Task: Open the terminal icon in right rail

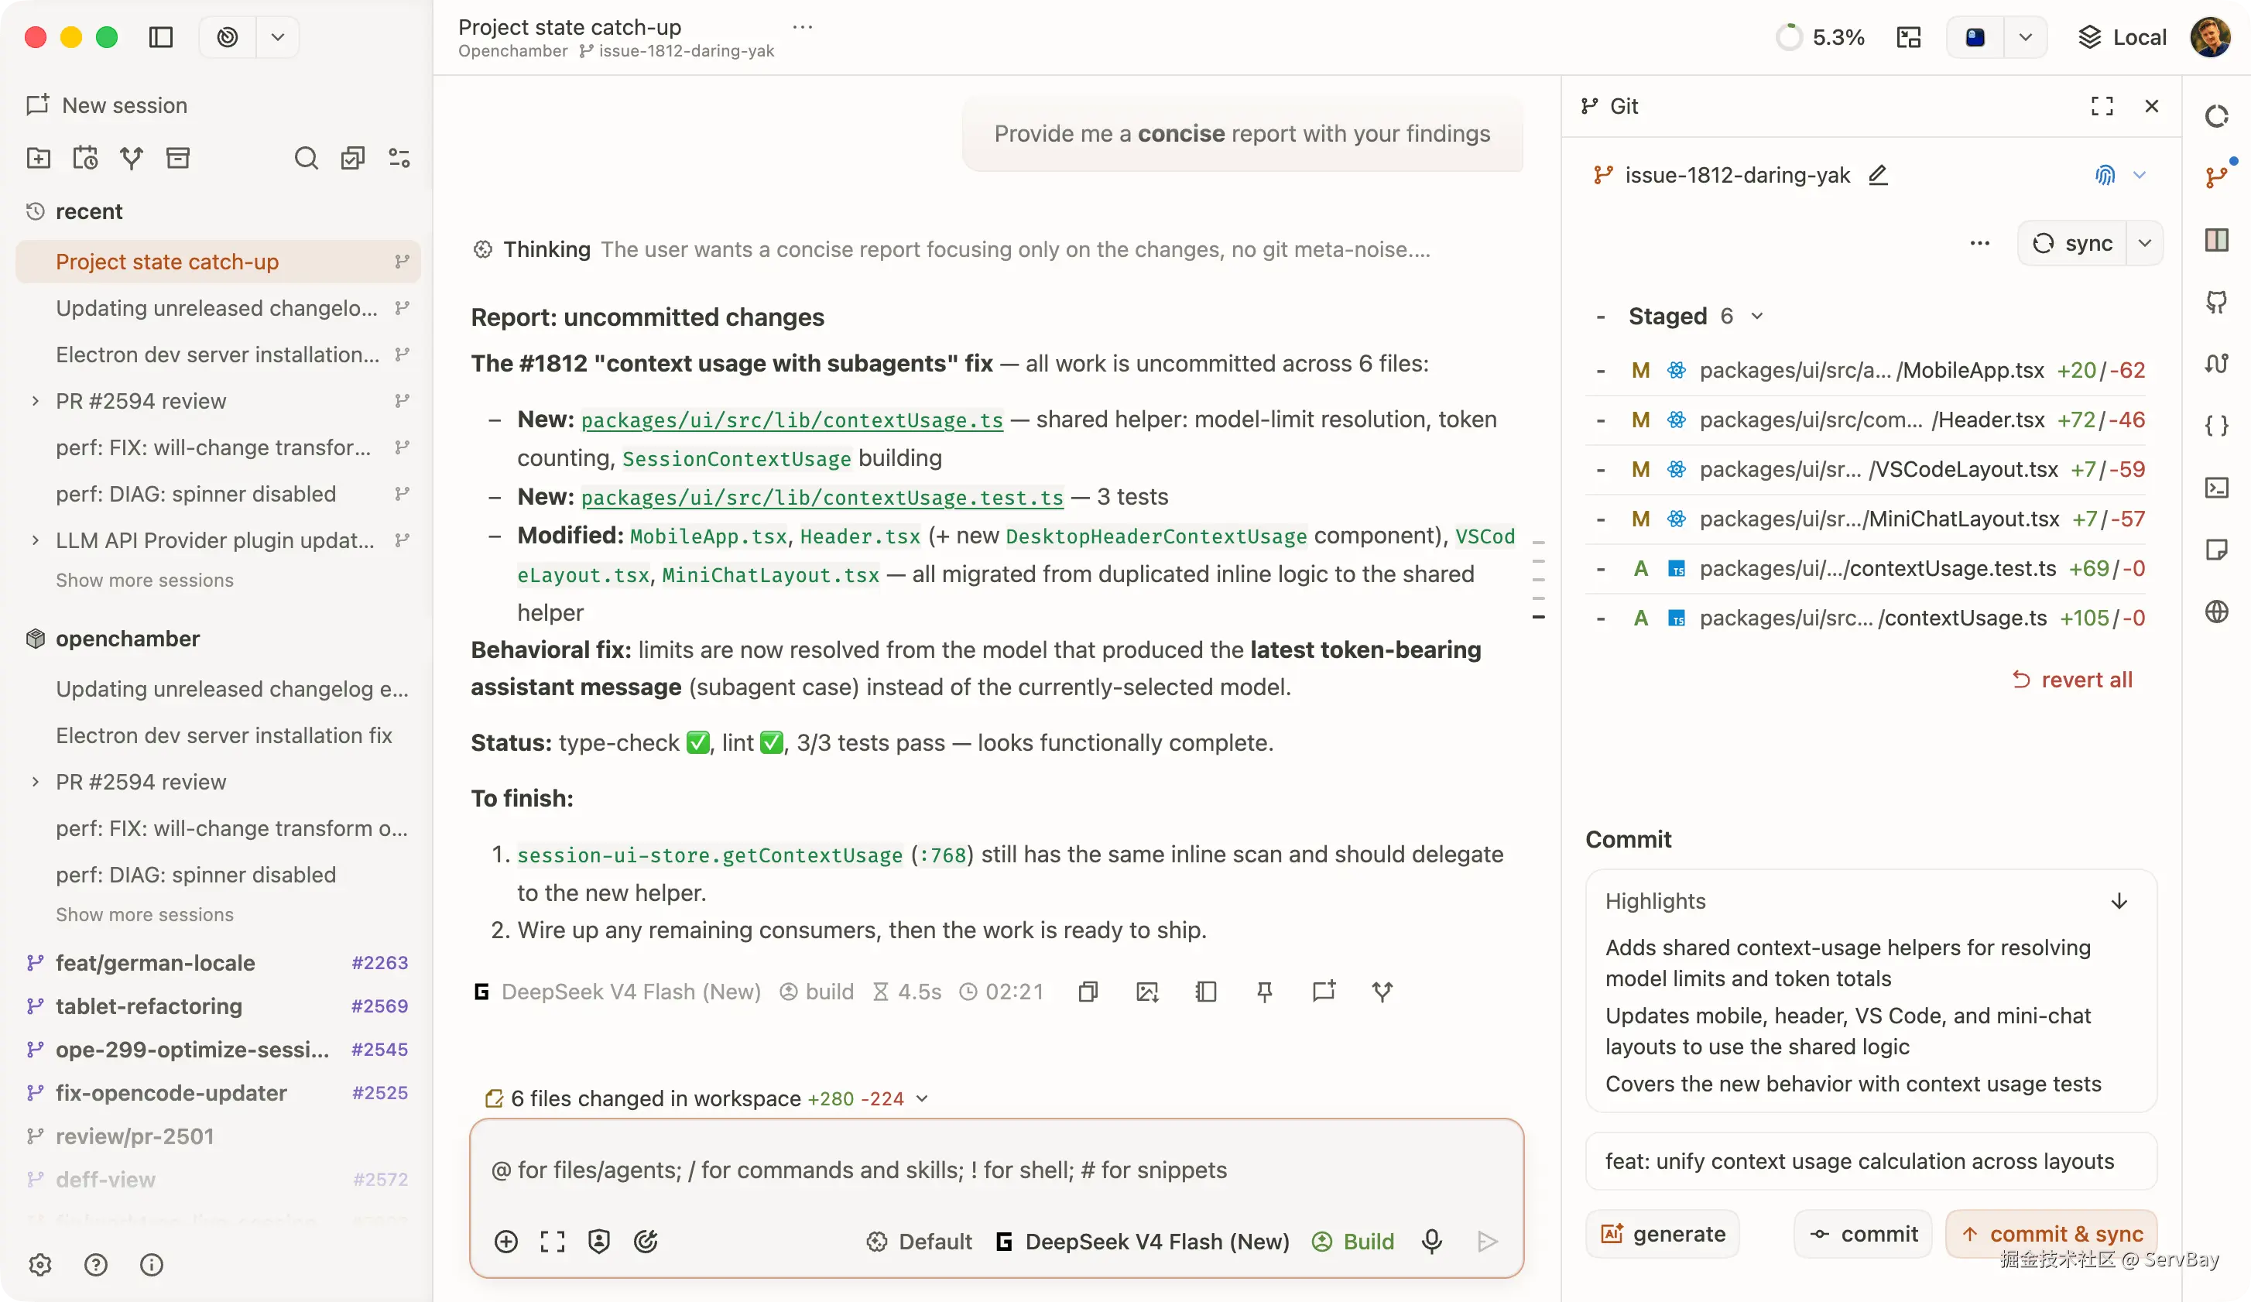Action: point(2216,488)
